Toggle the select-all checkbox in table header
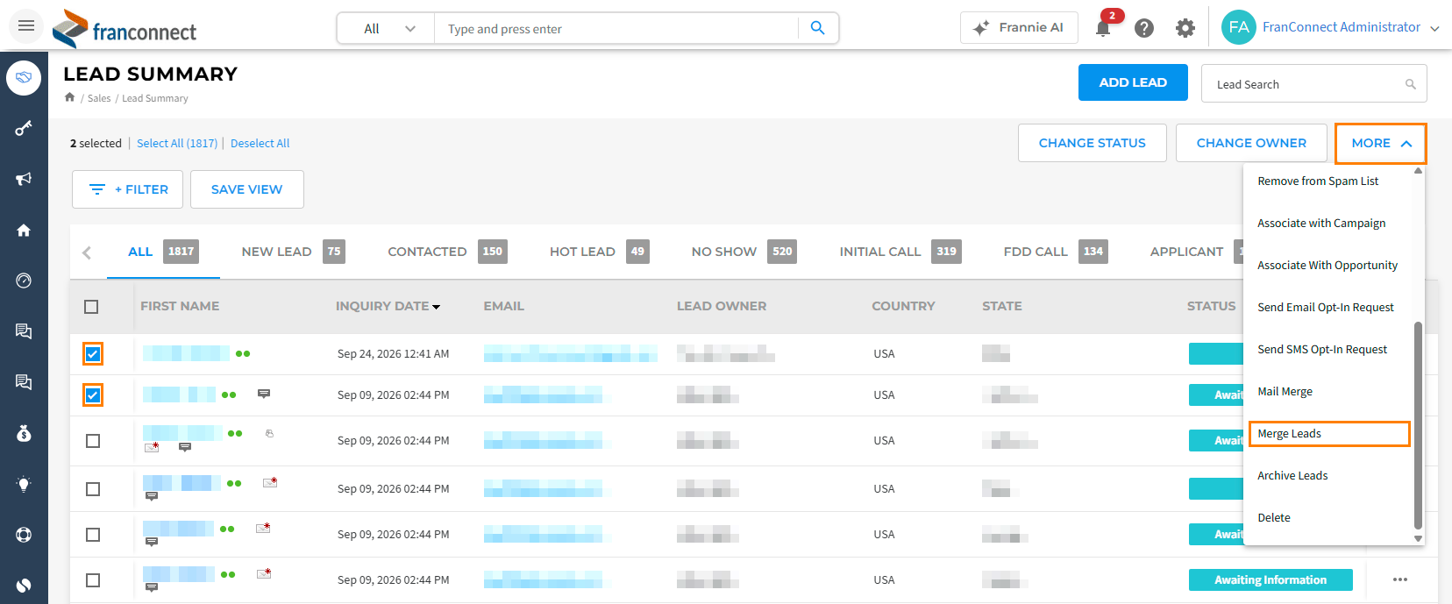The width and height of the screenshot is (1452, 604). point(91,307)
